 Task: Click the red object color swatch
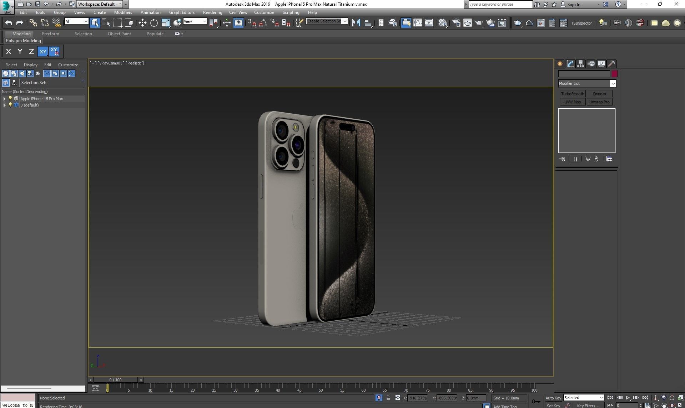614,74
